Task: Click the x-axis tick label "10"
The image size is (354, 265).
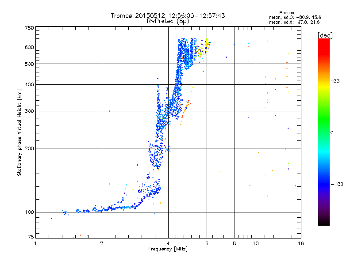Action: coord(256,243)
